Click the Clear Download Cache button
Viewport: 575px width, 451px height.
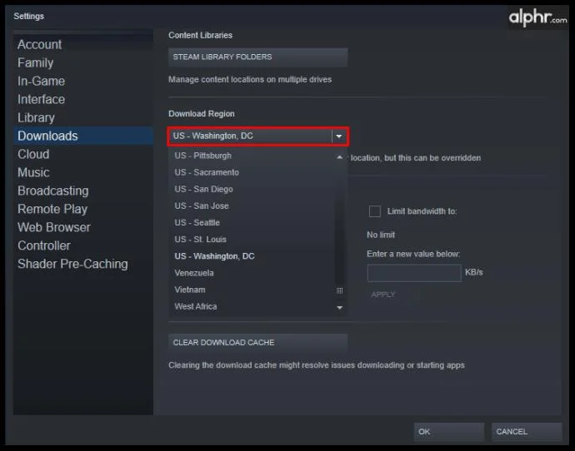coord(257,343)
